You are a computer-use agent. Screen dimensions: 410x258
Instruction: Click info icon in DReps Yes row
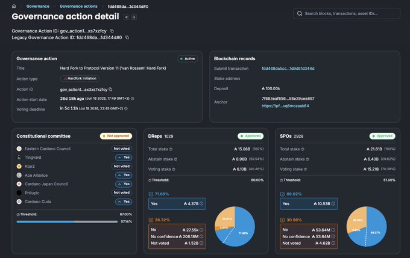tap(201, 204)
